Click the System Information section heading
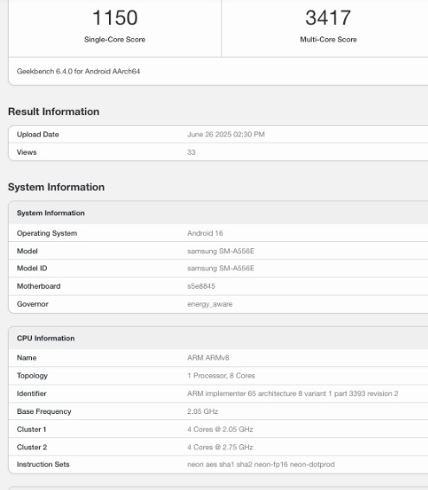 pyautogui.click(x=56, y=187)
